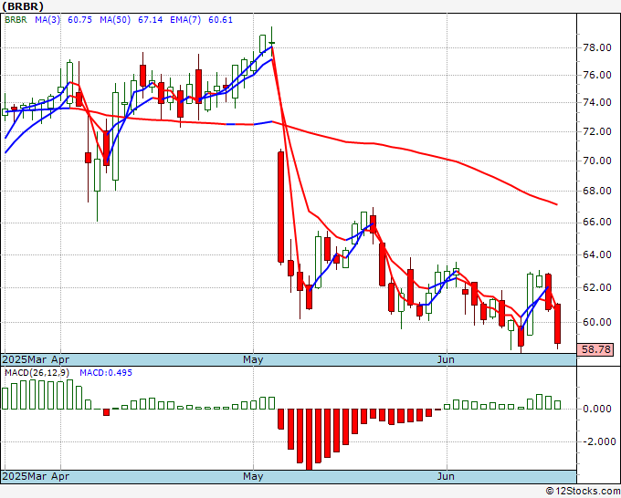Click the 64.00 price axis label
This screenshot has width=621, height=498.
[x=597, y=254]
